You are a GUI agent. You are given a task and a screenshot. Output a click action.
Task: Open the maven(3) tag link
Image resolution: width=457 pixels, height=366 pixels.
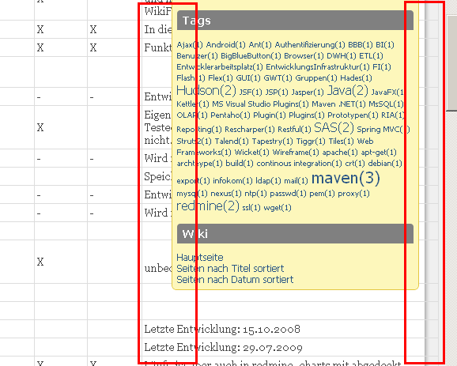tap(346, 178)
